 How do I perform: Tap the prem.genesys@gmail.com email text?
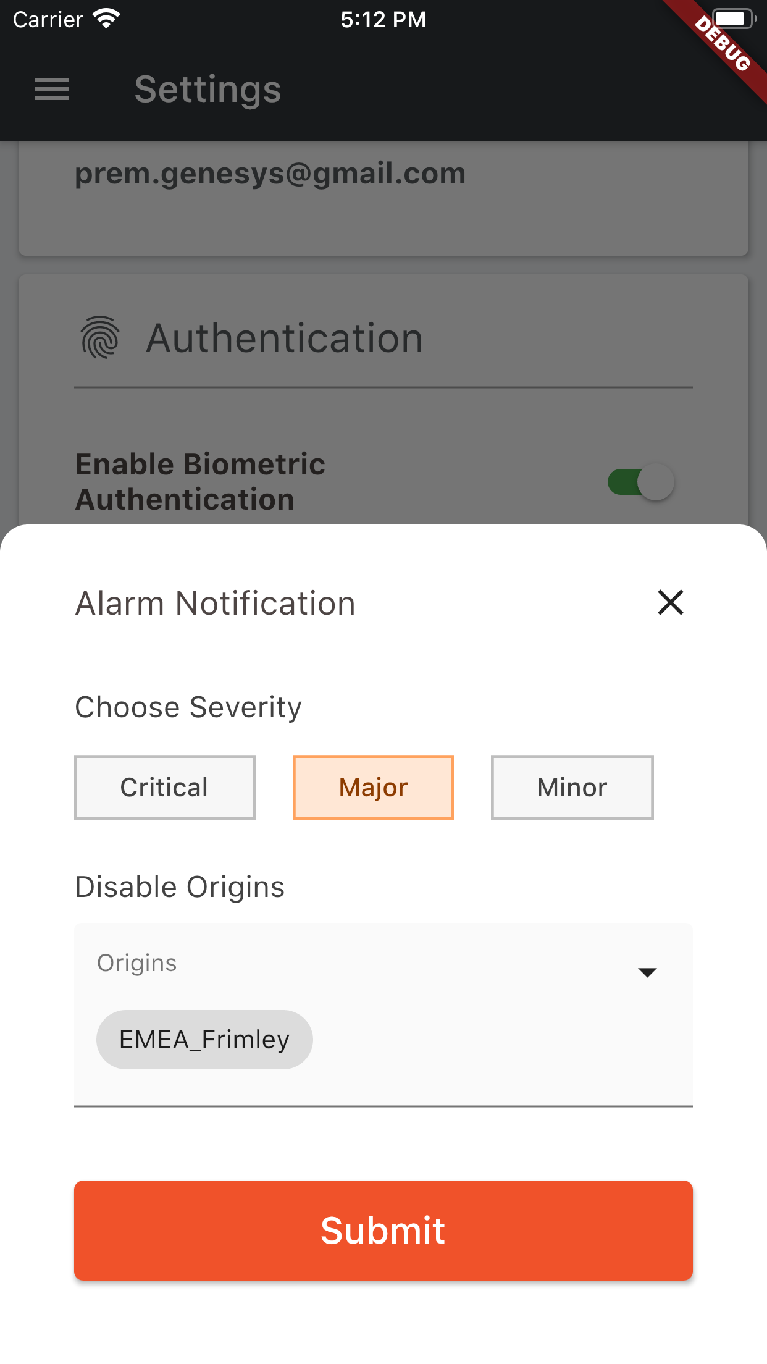tap(270, 174)
